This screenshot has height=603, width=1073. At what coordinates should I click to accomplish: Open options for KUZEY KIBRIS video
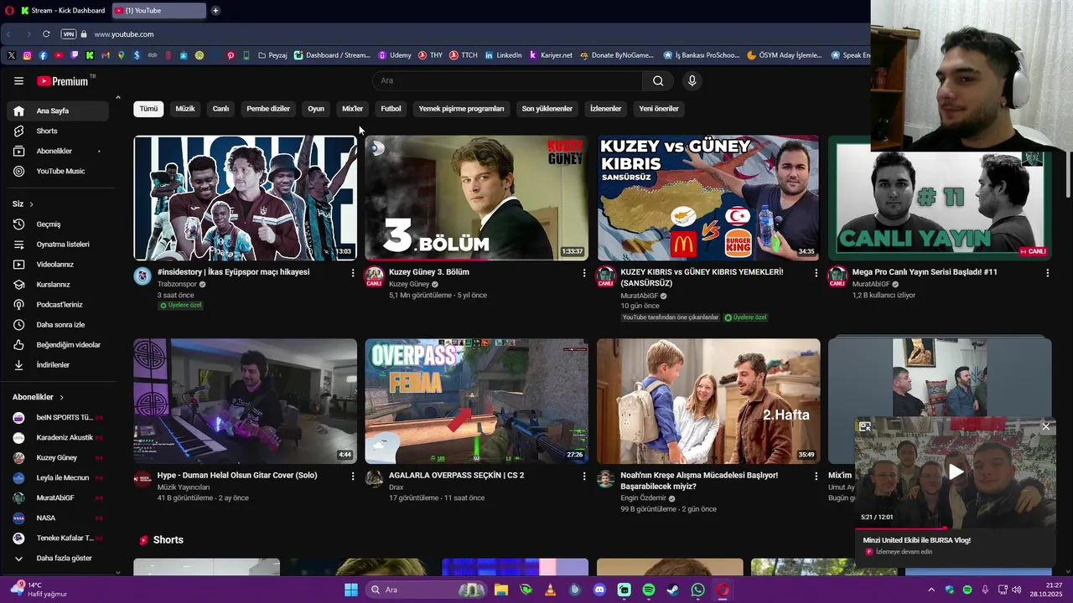point(816,273)
